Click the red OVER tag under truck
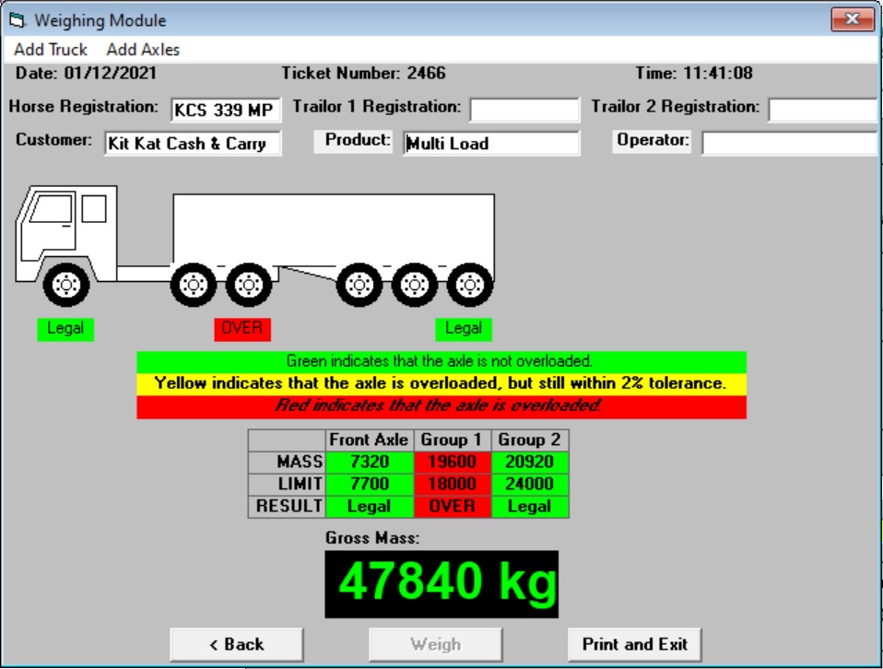 click(x=242, y=329)
